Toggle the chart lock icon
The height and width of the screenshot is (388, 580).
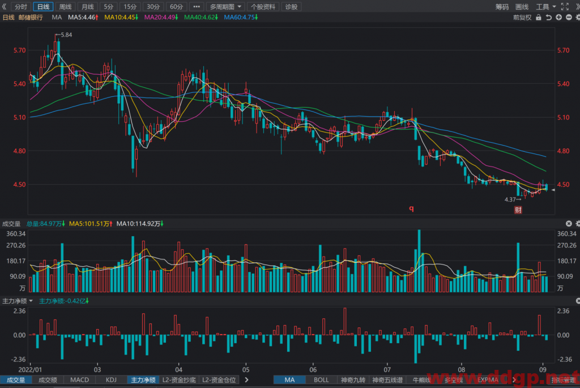pos(539,18)
